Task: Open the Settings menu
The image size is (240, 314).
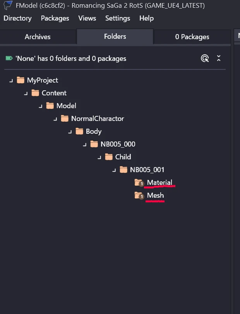Action: pos(118,18)
